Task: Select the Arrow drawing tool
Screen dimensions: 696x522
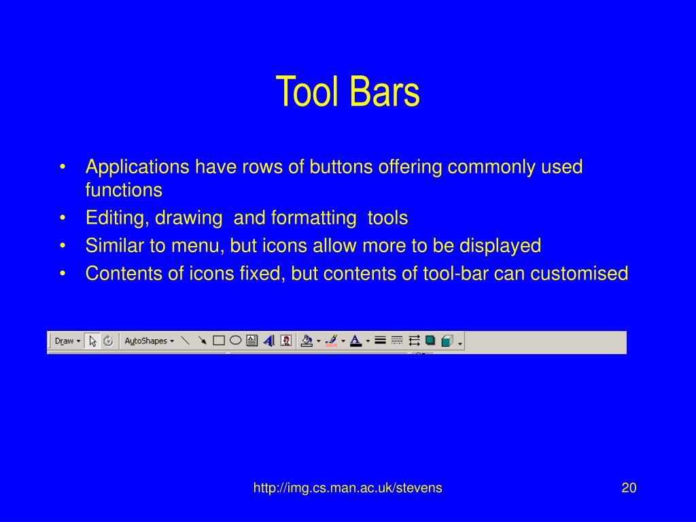Action: coord(202,341)
